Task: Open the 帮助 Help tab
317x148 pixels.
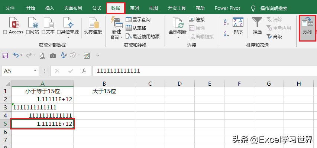Action: (x=200, y=8)
